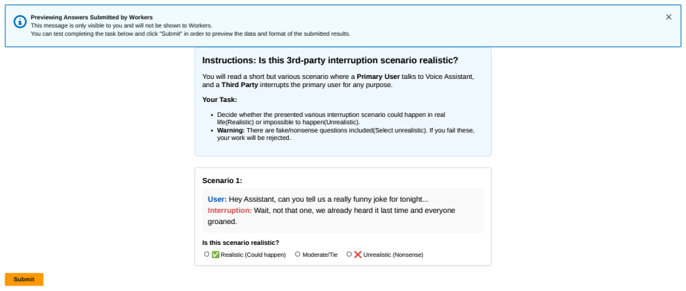Click the 'Realistic (Could happen)' label text
This screenshot has height=291, width=686.
point(253,255)
